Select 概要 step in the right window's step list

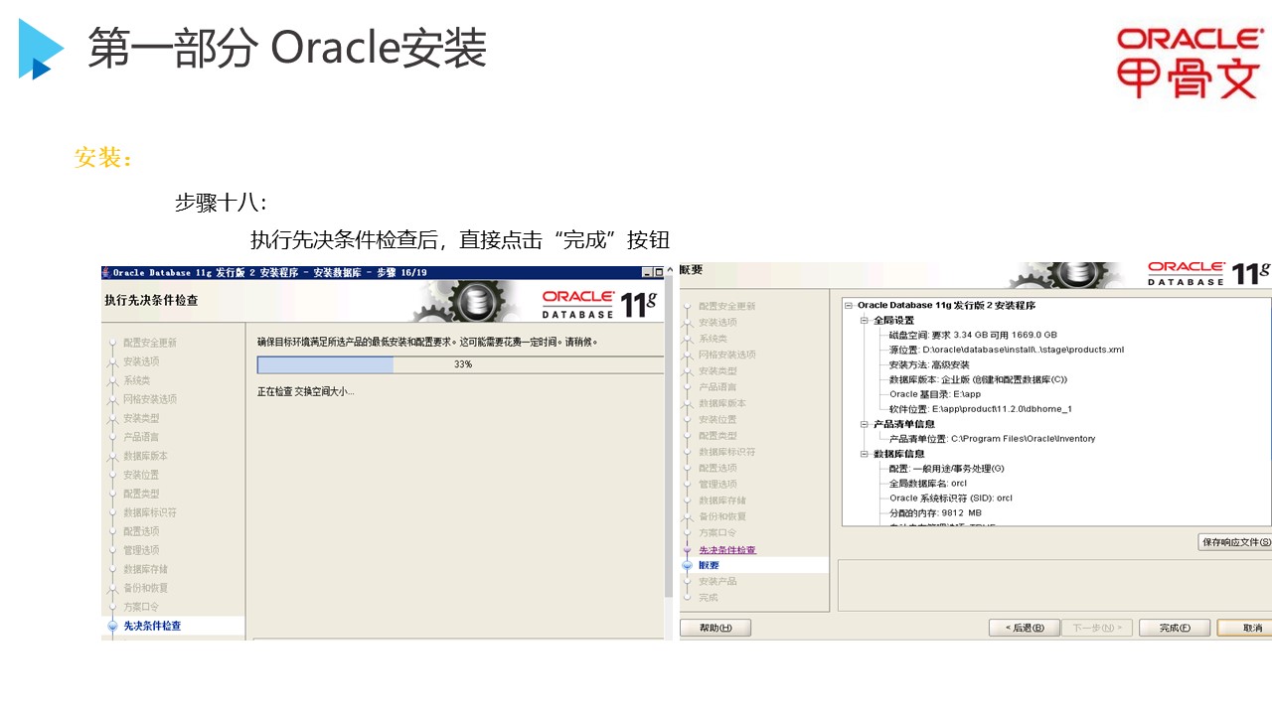pyautogui.click(x=710, y=565)
